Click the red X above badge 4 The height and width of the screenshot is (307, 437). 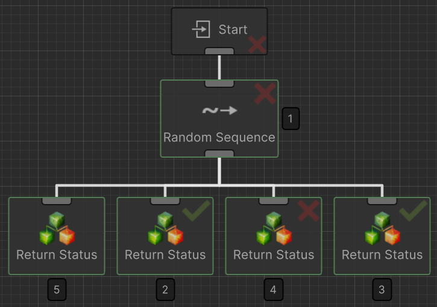tap(308, 211)
